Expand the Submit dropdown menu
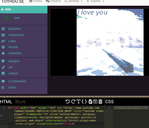Viewport: 149px width, 128px height. [x=95, y=1]
